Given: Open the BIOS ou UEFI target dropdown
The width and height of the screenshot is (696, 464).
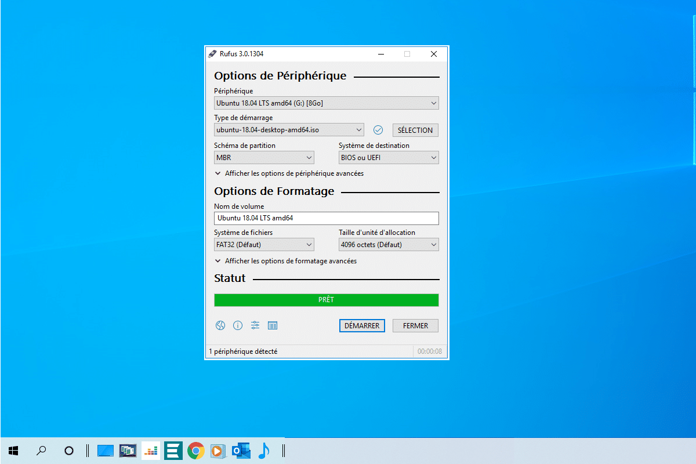Looking at the screenshot, I should point(389,158).
